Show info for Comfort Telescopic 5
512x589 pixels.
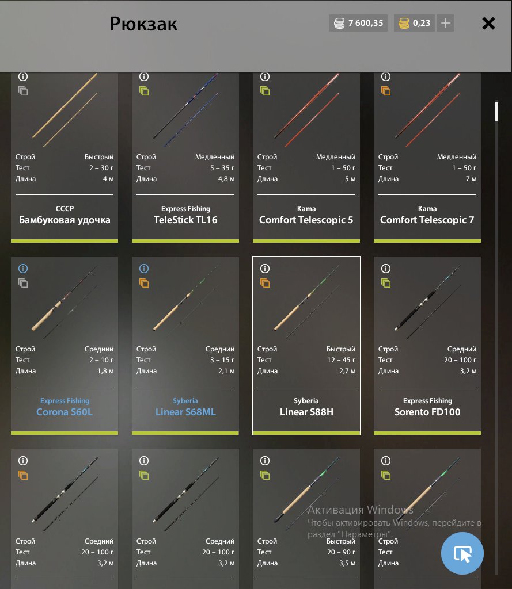click(265, 77)
